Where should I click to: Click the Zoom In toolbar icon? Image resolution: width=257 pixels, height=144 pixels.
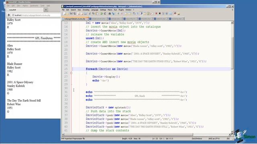click(x=118, y=14)
